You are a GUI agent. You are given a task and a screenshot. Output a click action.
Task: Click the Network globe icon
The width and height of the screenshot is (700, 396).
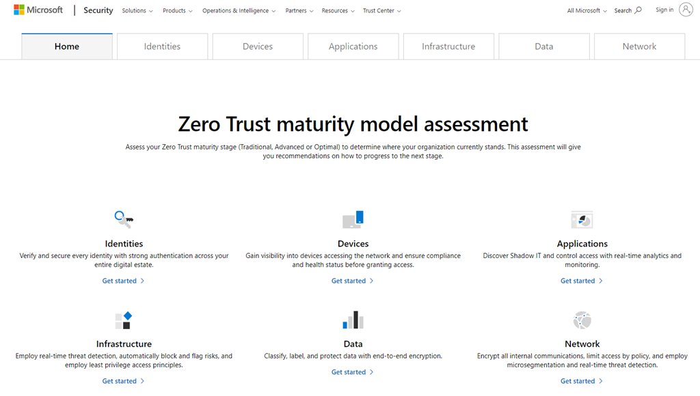tap(582, 320)
